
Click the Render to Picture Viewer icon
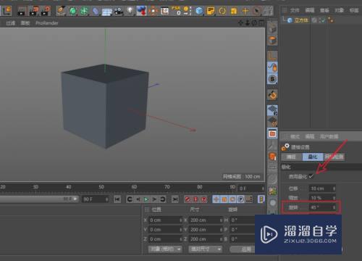click(34, 11)
